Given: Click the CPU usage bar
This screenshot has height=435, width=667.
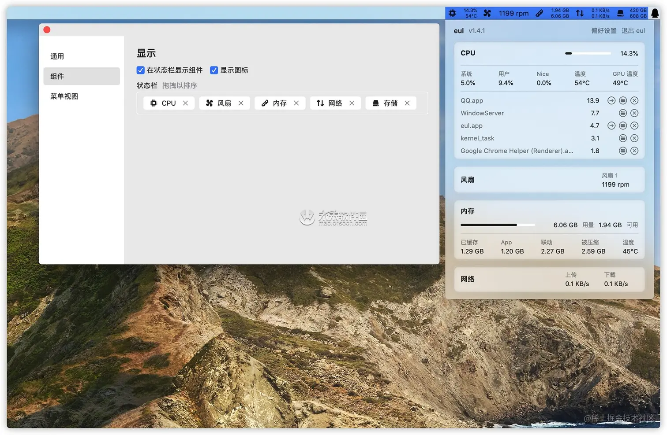Looking at the screenshot, I should [x=588, y=53].
